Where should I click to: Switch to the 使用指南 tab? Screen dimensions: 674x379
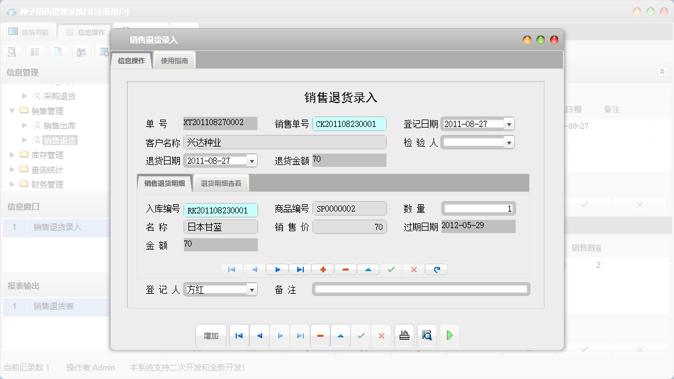click(174, 61)
